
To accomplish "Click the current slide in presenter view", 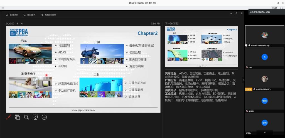I will [83, 69].
